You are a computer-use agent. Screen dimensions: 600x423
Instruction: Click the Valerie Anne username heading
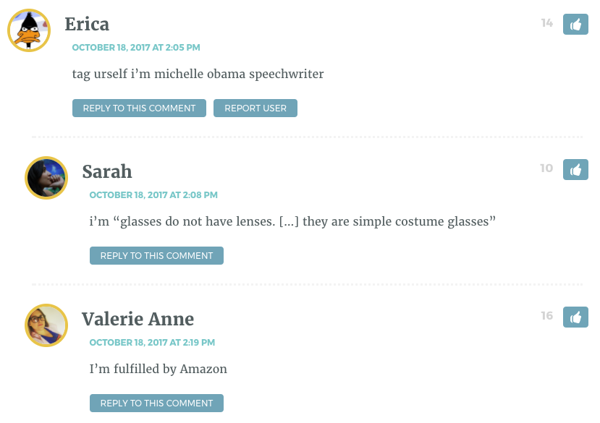pos(138,319)
